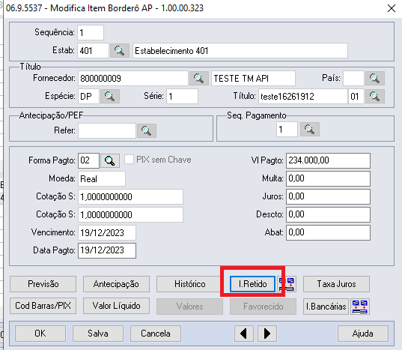Toggle the PIX sem Chave checkbox
This screenshot has height=350, width=402.
point(129,160)
